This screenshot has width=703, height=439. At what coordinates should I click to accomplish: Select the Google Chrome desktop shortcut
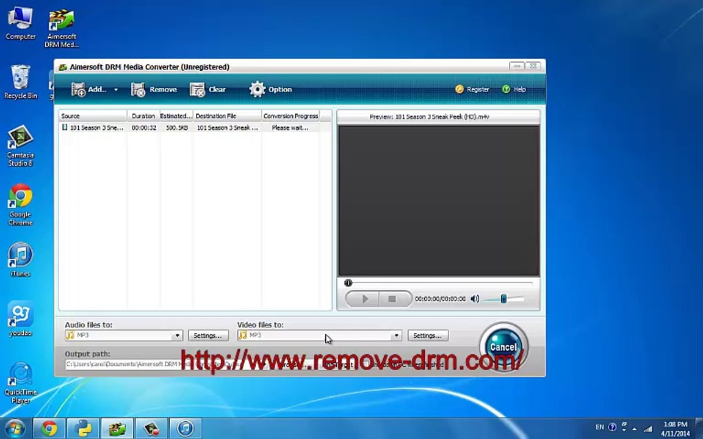(x=20, y=205)
